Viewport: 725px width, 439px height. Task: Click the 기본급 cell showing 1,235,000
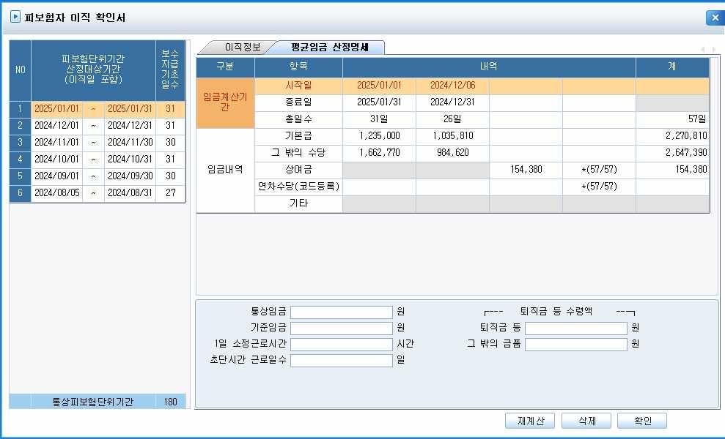click(x=379, y=136)
